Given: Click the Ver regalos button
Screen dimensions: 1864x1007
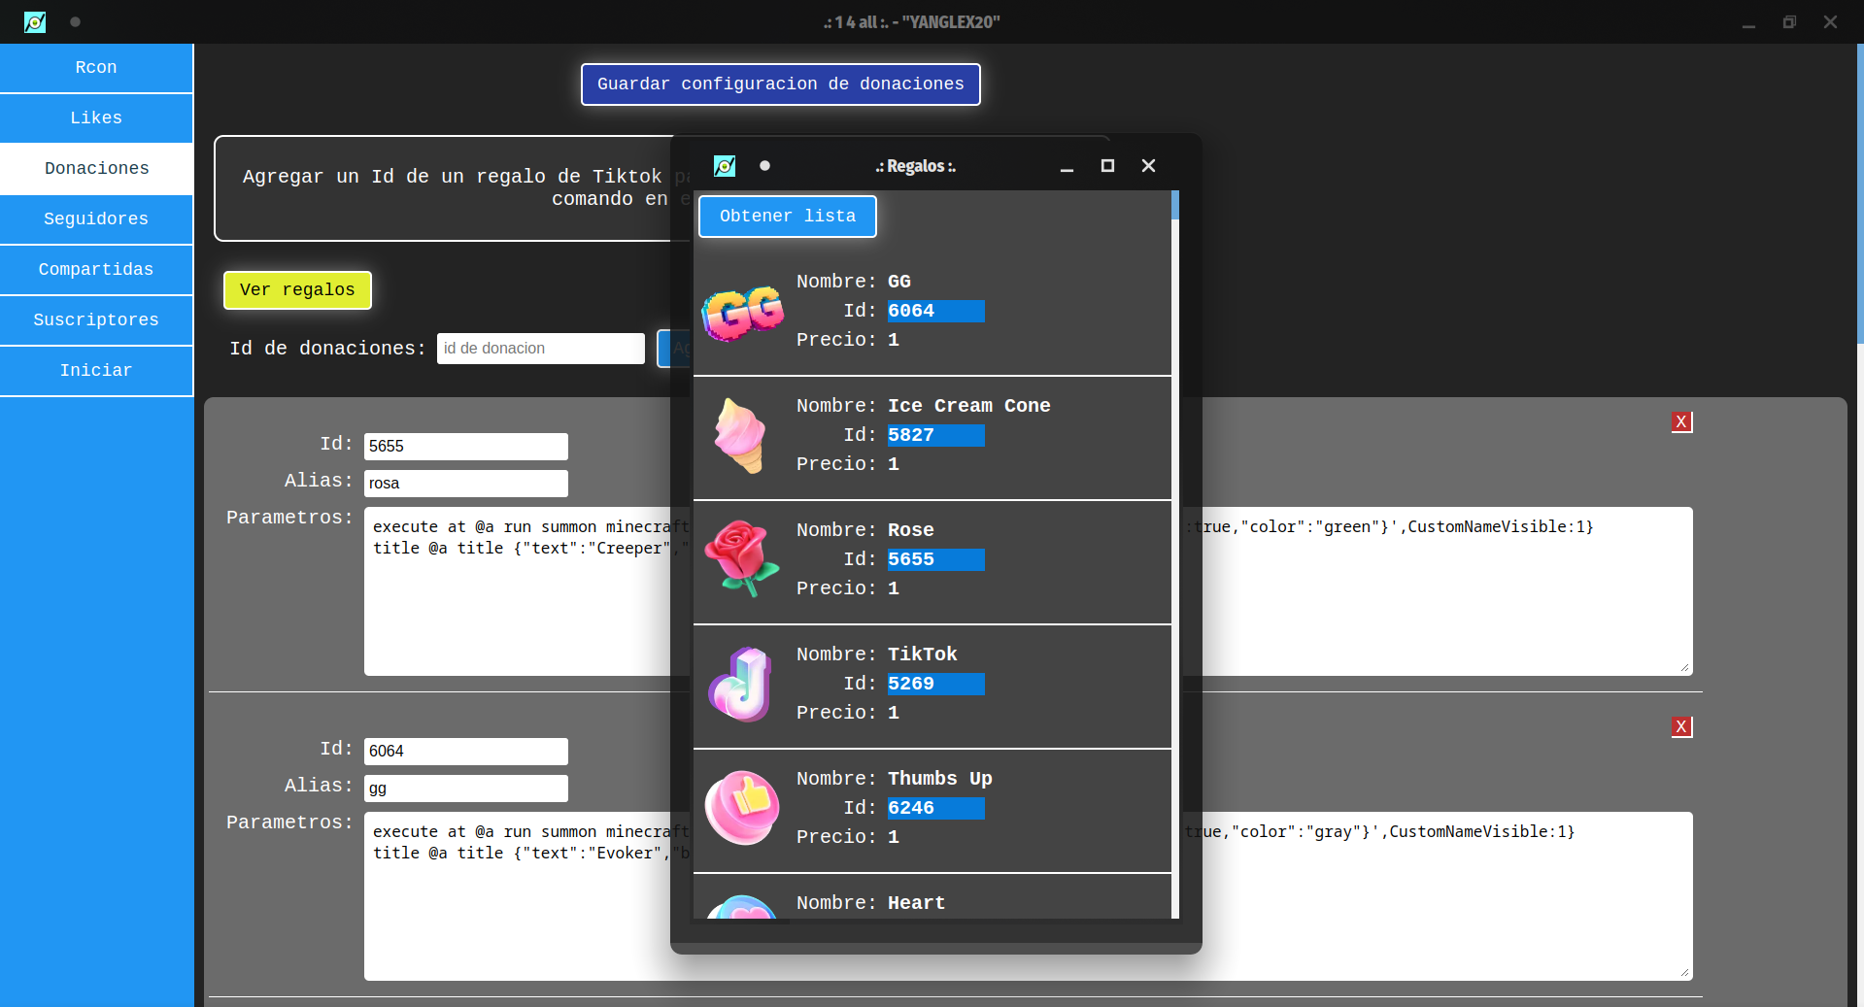Looking at the screenshot, I should 297,290.
